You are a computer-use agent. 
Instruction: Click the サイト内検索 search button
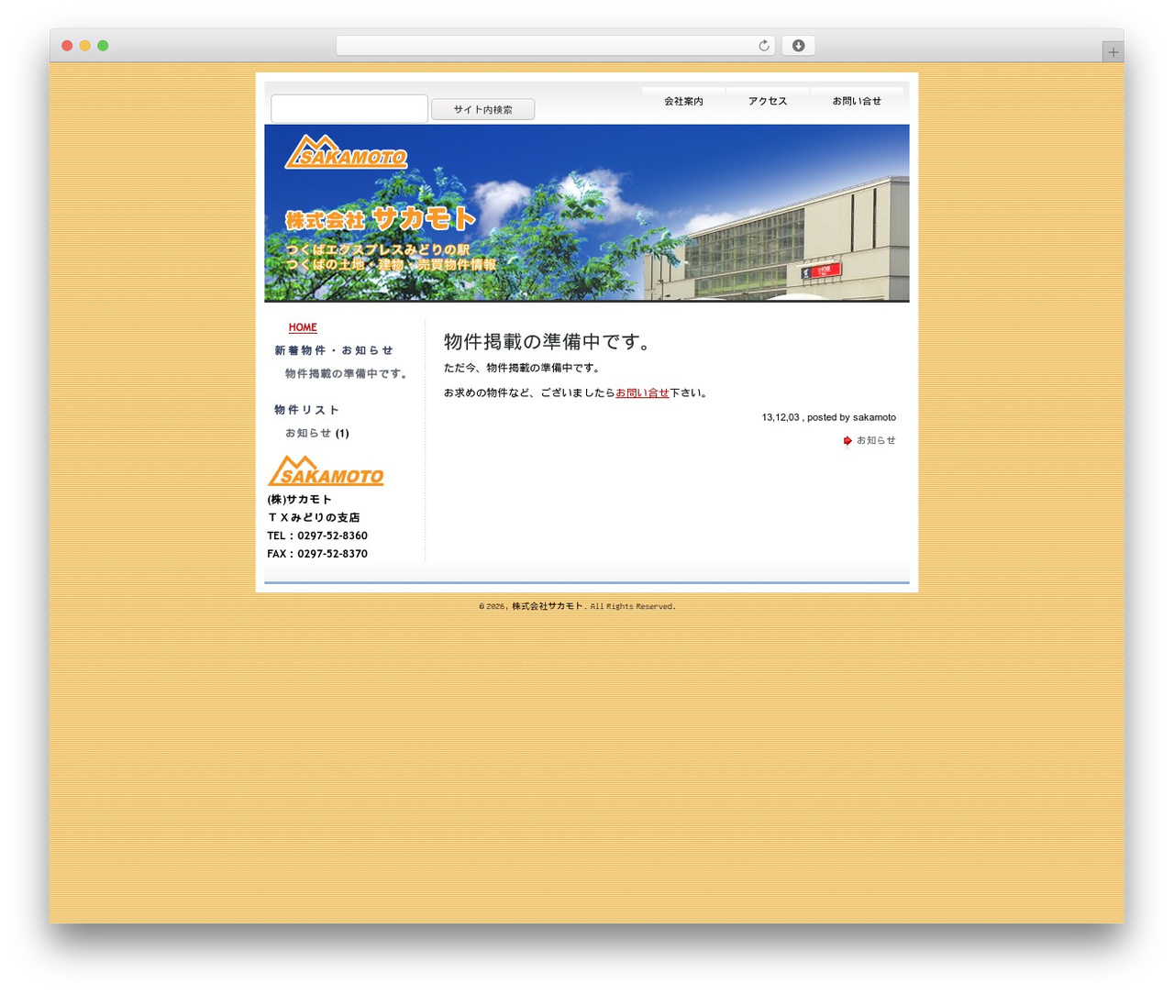click(482, 109)
